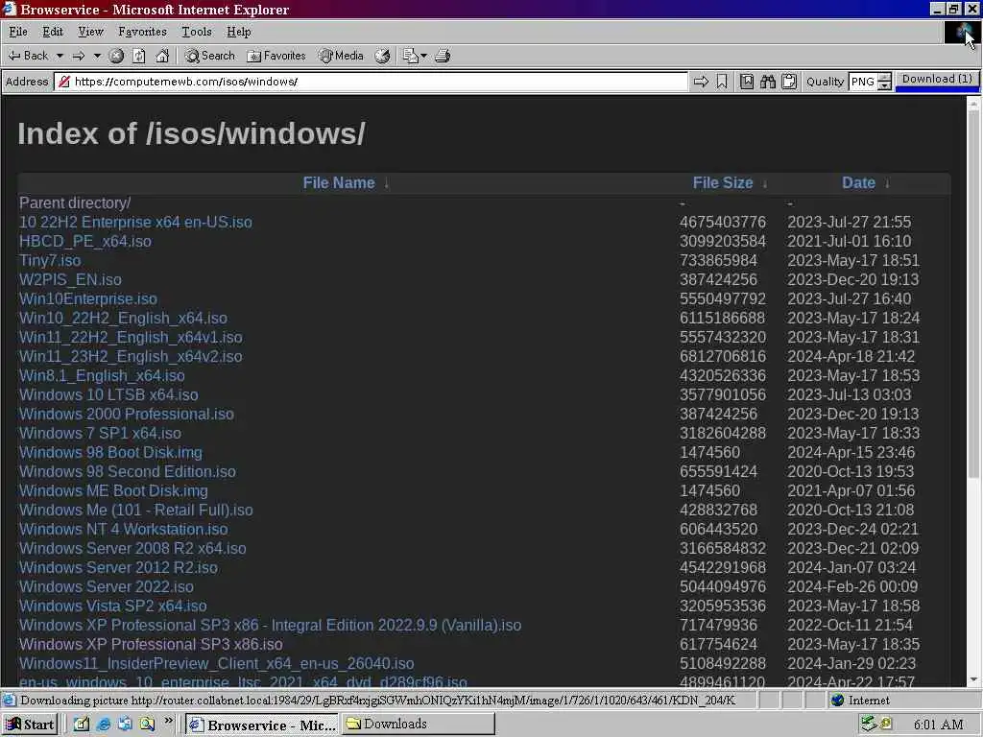Click the arrow beside File Name header

pyautogui.click(x=387, y=183)
